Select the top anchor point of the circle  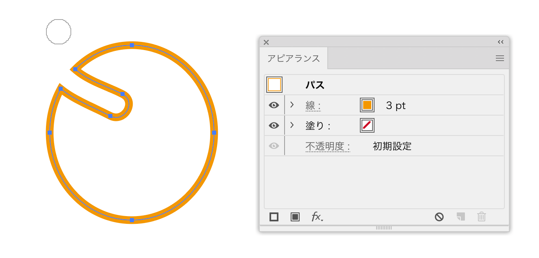[132, 45]
